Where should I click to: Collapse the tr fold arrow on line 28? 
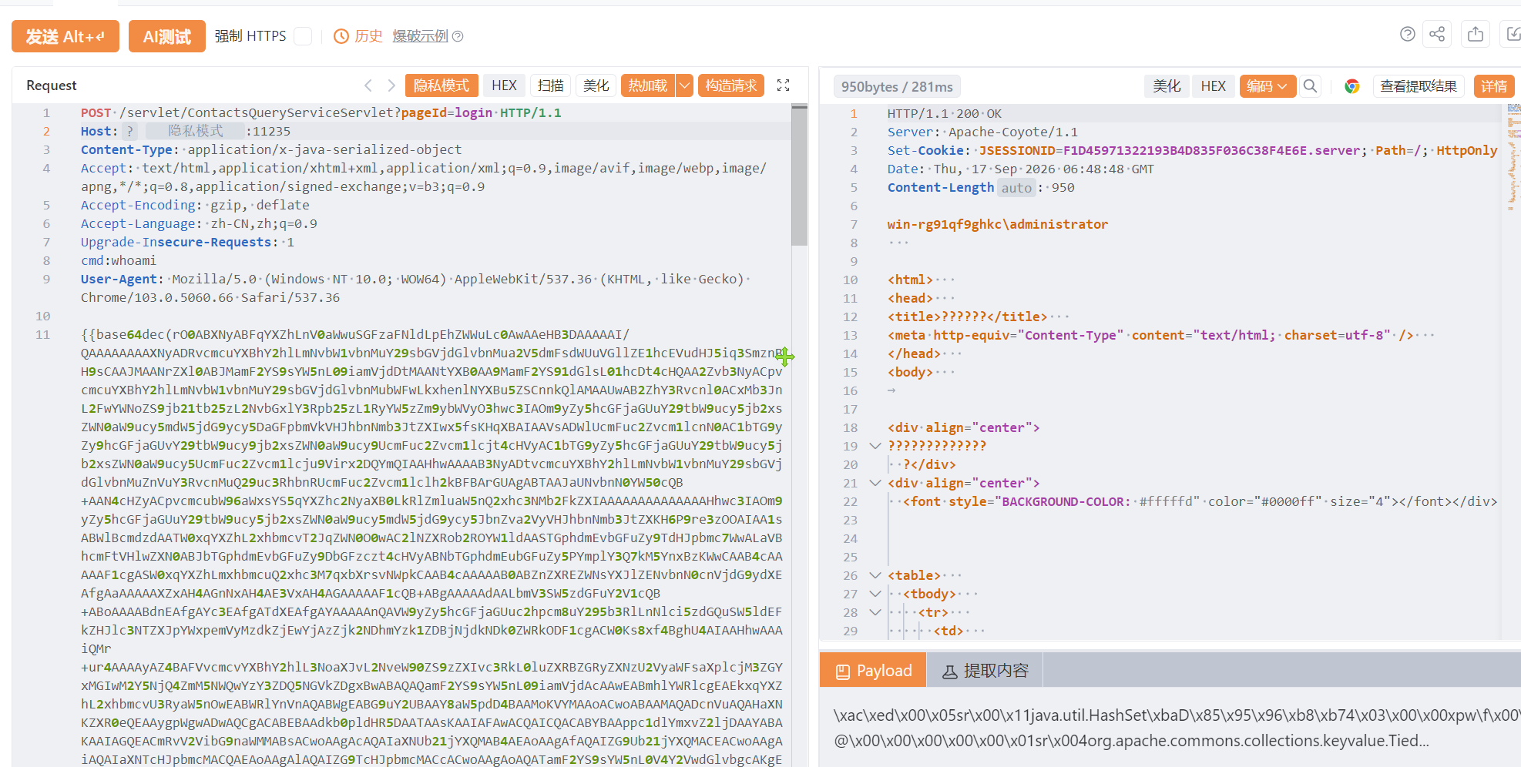[875, 612]
